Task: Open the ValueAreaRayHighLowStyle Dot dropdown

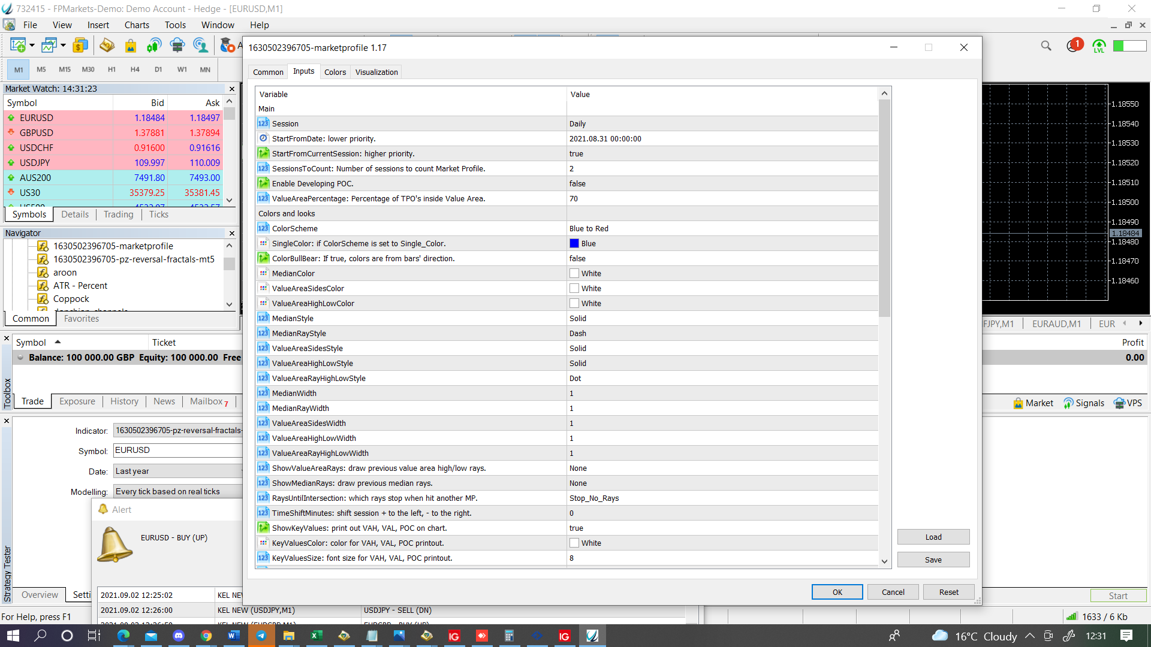Action: click(722, 378)
